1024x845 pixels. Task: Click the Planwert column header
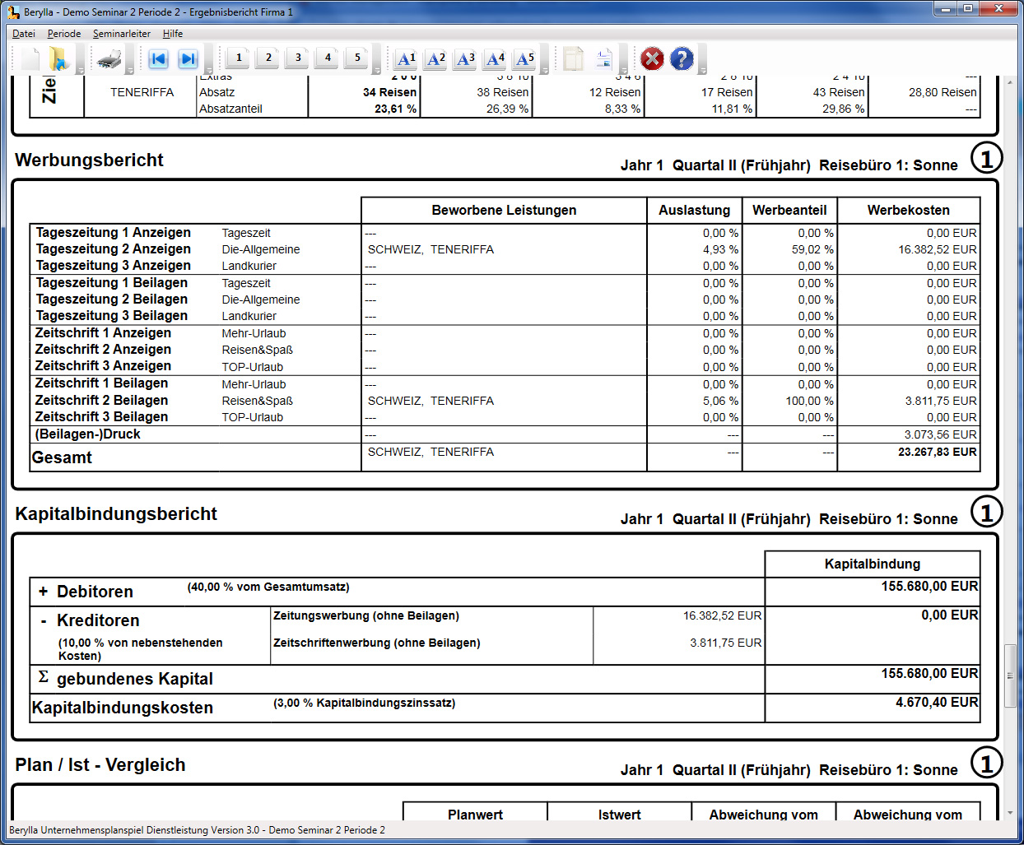pyautogui.click(x=475, y=815)
